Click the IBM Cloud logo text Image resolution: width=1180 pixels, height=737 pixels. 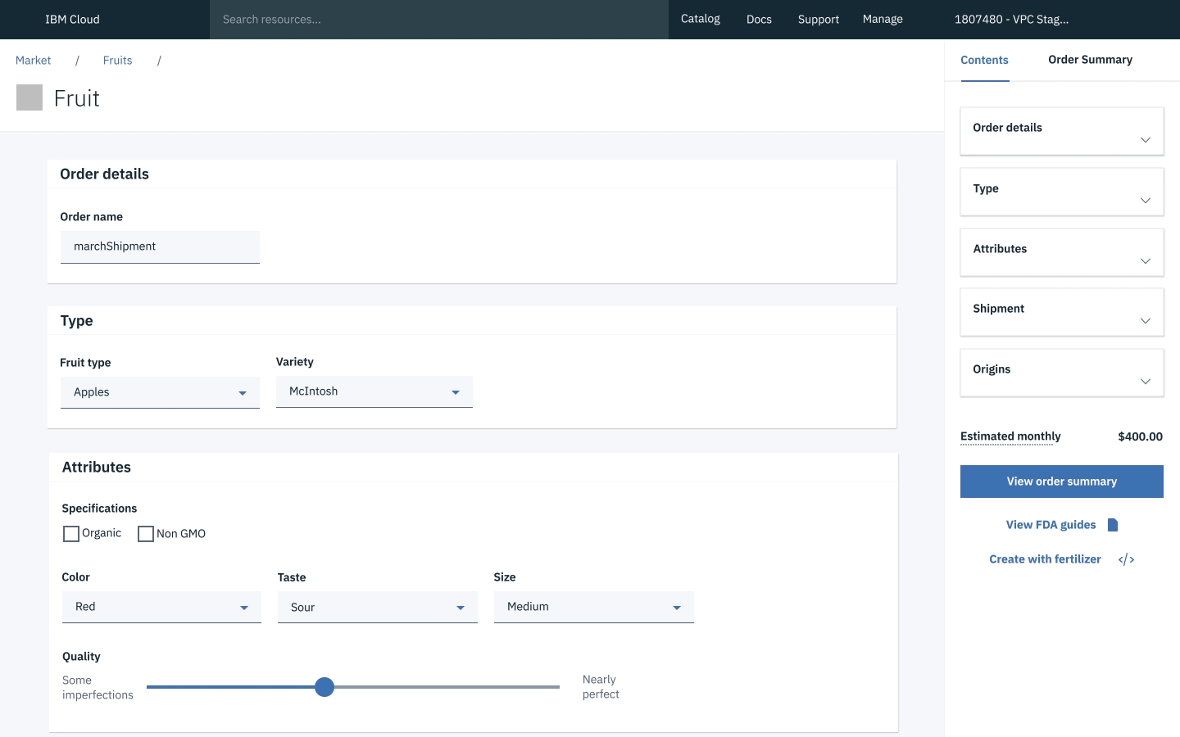72,19
